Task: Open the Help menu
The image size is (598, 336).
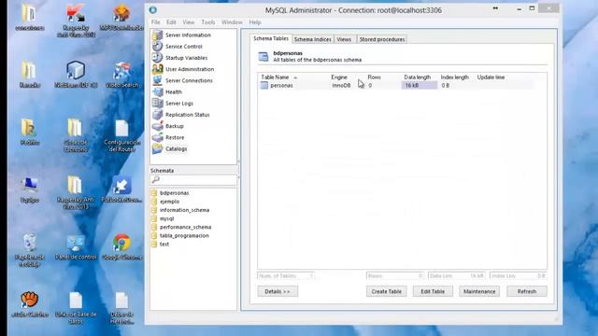Action: click(255, 22)
